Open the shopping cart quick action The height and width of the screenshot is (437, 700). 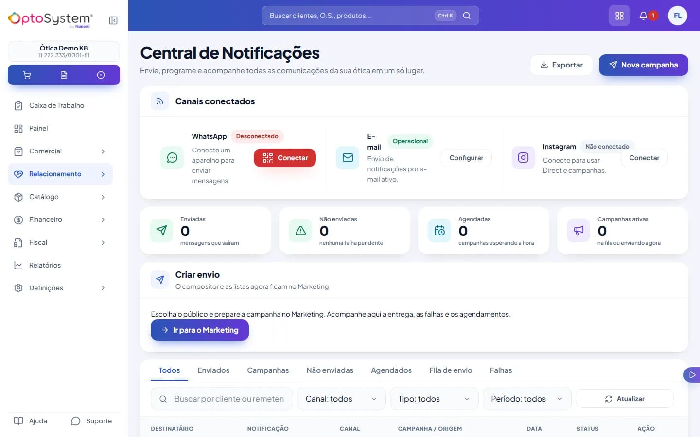click(27, 75)
